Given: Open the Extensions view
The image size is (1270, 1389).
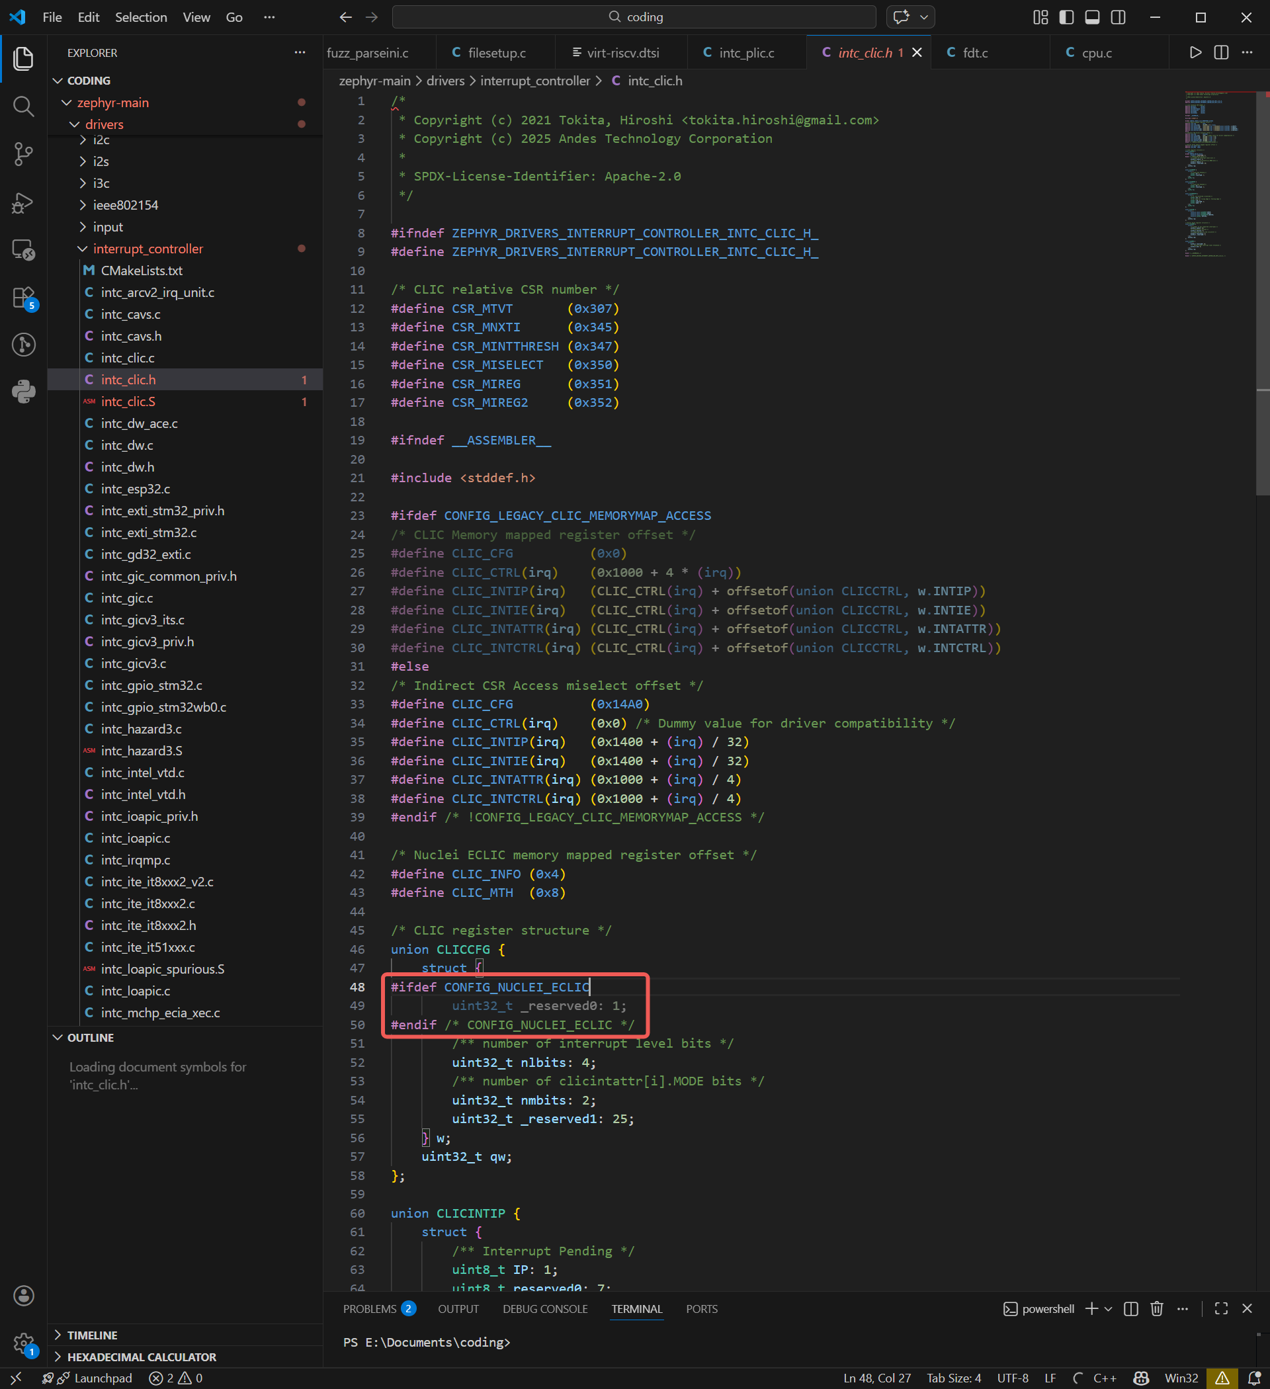Looking at the screenshot, I should click(23, 298).
